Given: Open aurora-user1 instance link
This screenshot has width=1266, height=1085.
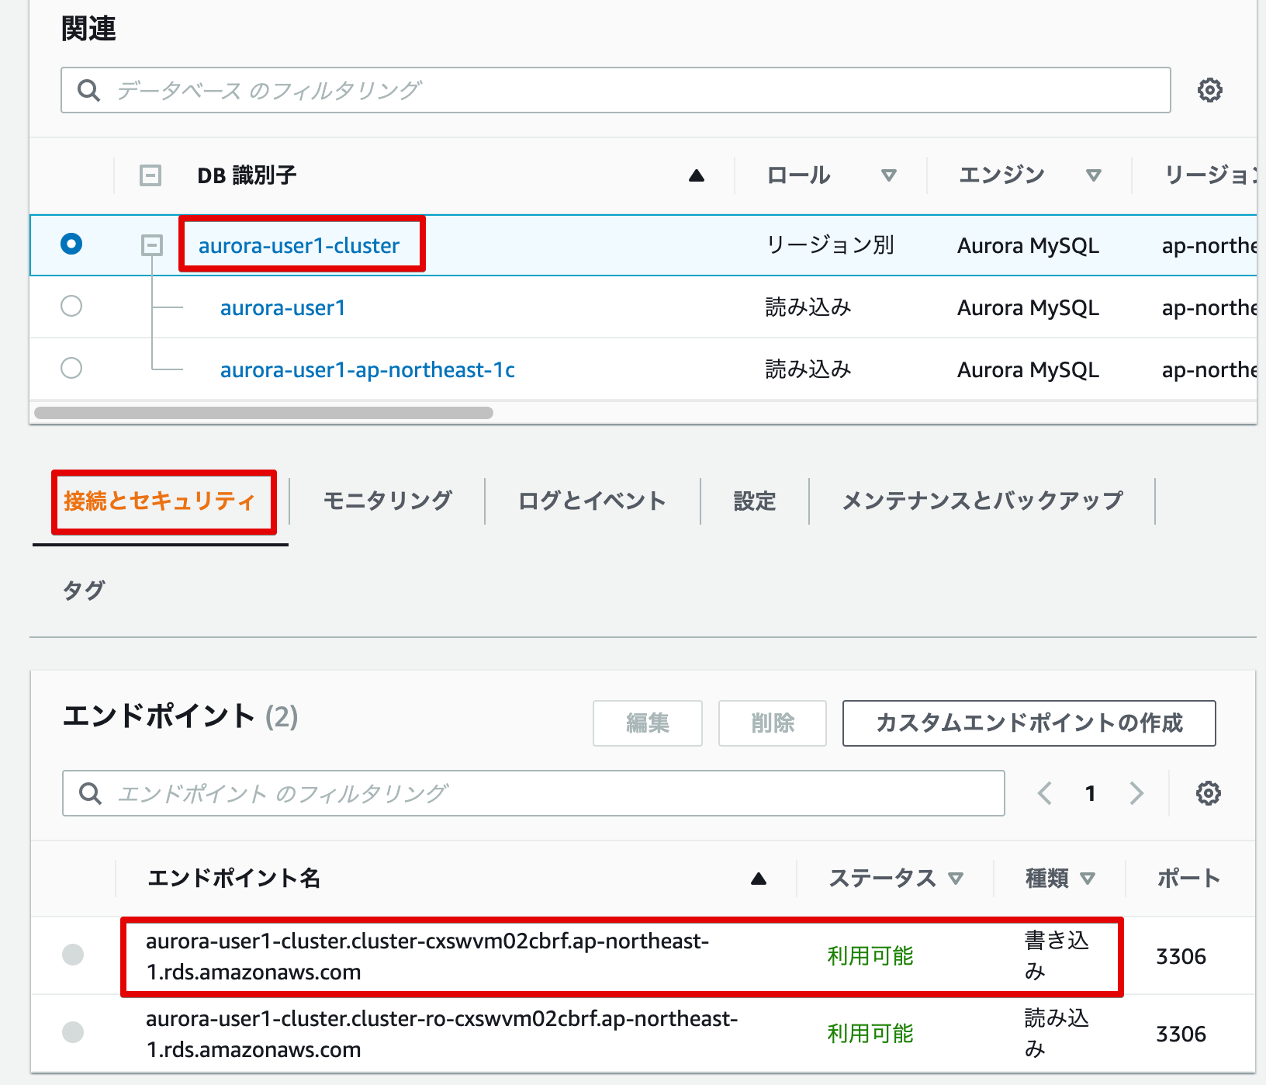Looking at the screenshot, I should pos(282,307).
